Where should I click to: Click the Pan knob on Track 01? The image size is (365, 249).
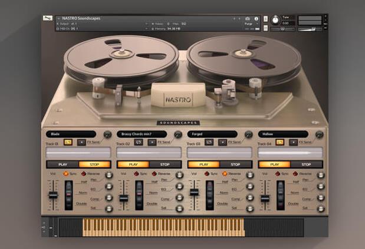click(x=108, y=174)
